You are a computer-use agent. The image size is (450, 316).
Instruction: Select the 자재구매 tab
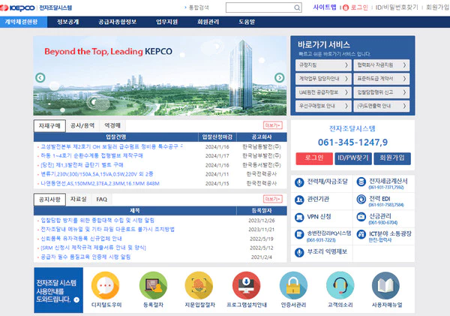(x=49, y=126)
